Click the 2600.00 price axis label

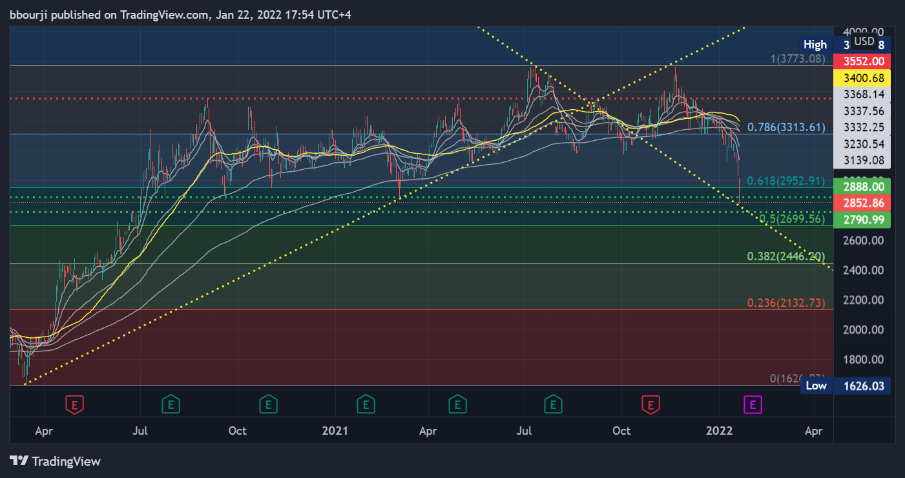point(862,240)
